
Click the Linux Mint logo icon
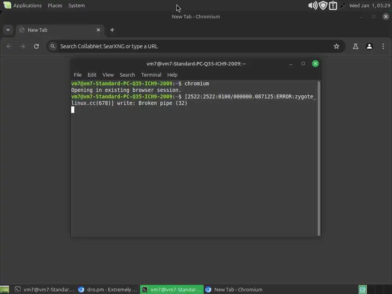click(7, 5)
